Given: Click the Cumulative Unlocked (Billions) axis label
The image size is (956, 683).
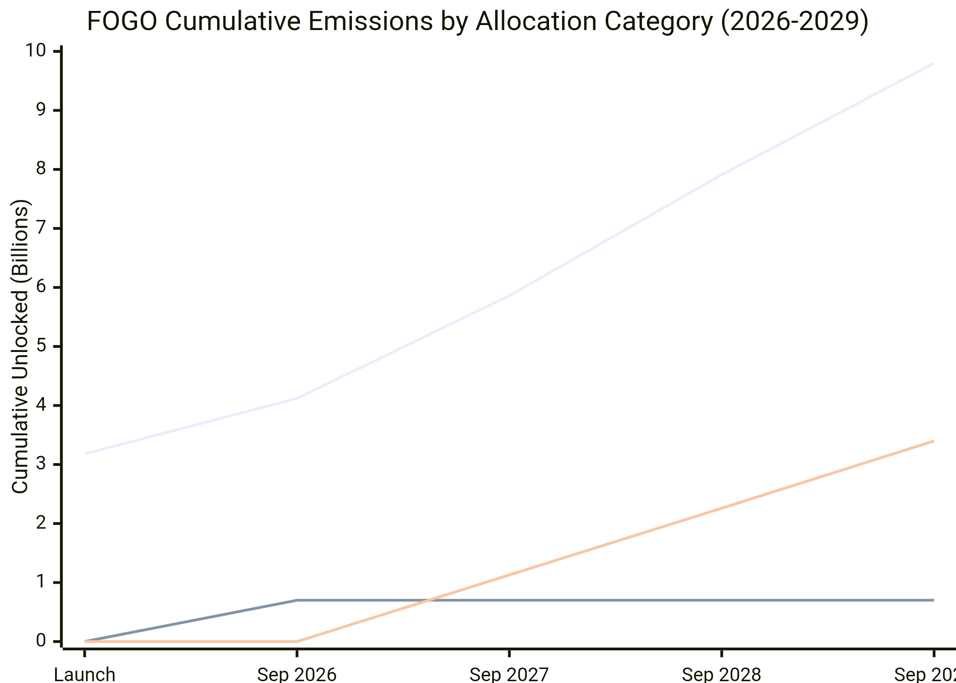Looking at the screenshot, I should pos(20,346).
